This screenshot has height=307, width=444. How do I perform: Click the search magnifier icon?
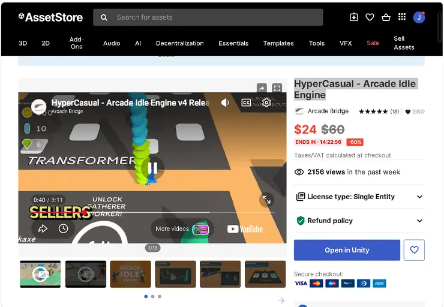pyautogui.click(x=104, y=17)
